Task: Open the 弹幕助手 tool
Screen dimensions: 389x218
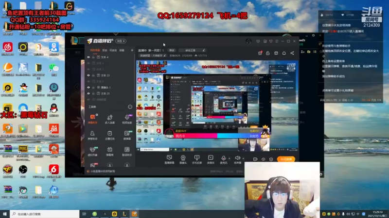Action: (x=92, y=119)
